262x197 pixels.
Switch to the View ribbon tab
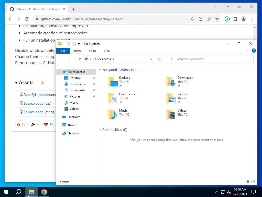click(107, 51)
